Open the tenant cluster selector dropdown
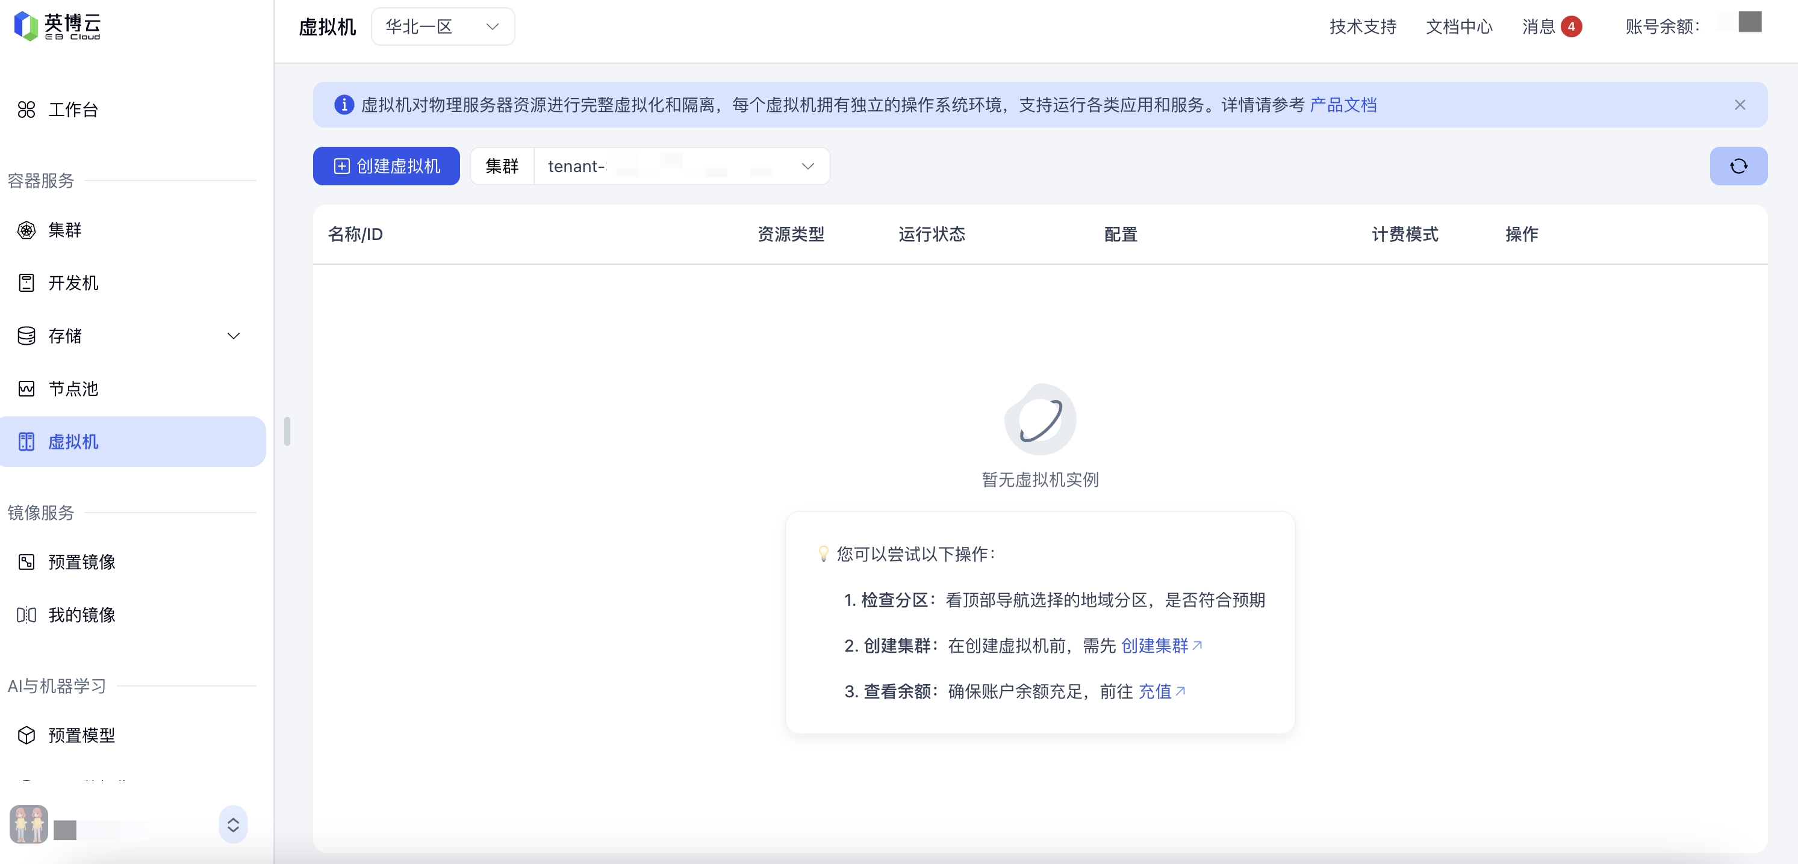Viewport: 1798px width, 864px height. (680, 166)
